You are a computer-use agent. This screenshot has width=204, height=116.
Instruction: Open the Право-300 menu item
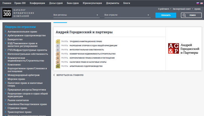[20, 3]
